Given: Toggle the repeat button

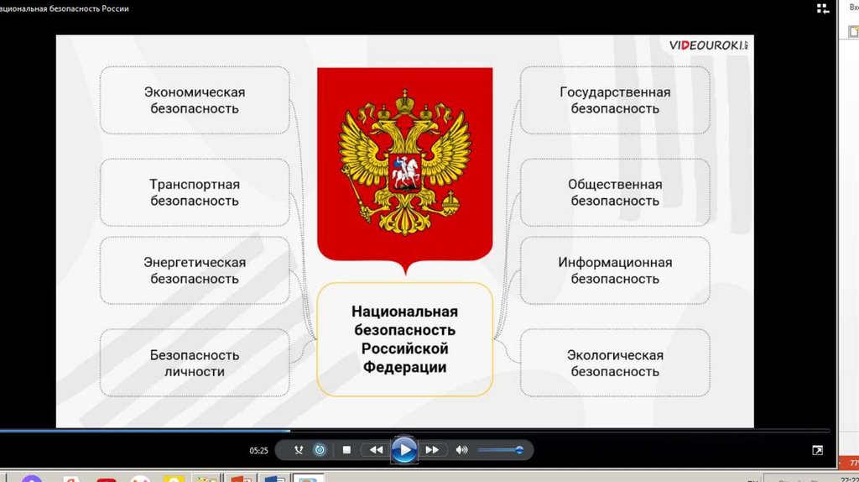Looking at the screenshot, I should point(320,450).
